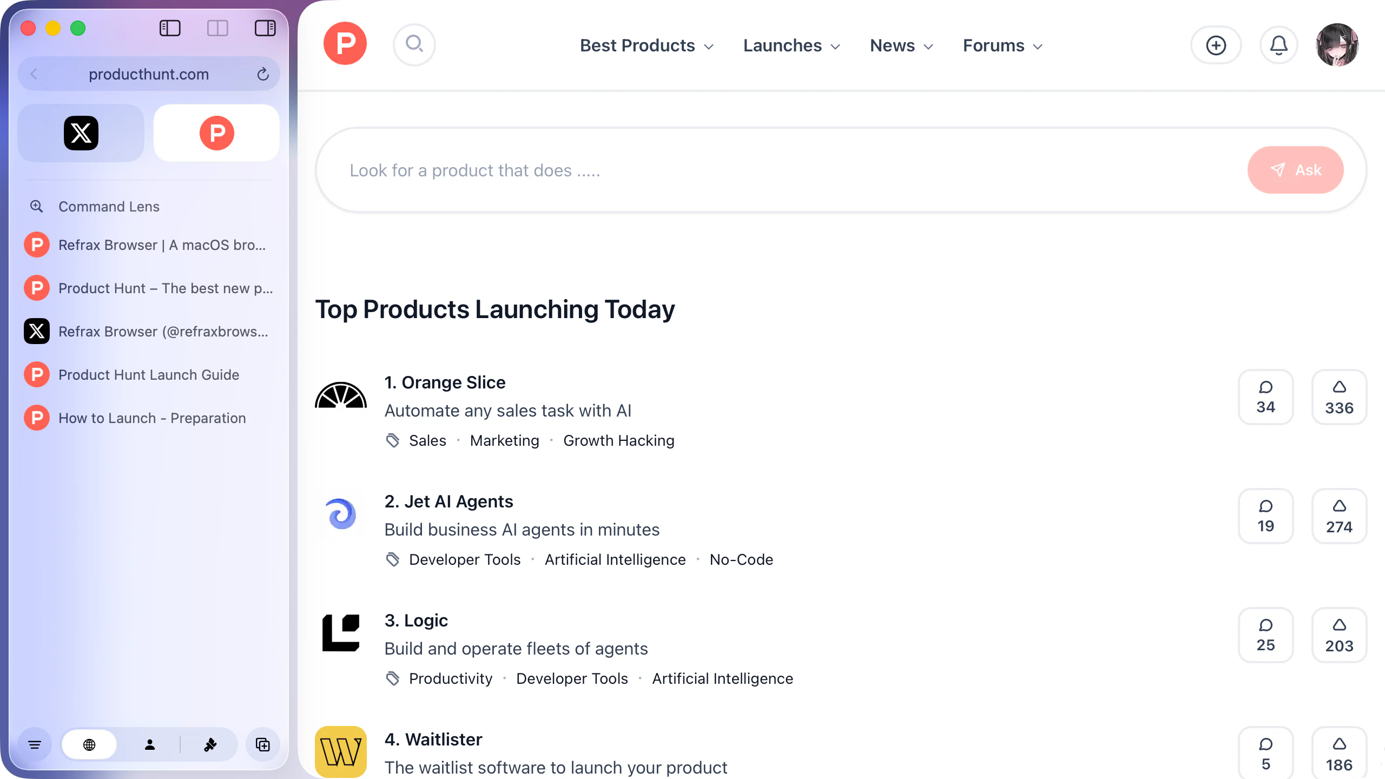
Task: Select the Growth Hacking tag
Action: coord(619,440)
